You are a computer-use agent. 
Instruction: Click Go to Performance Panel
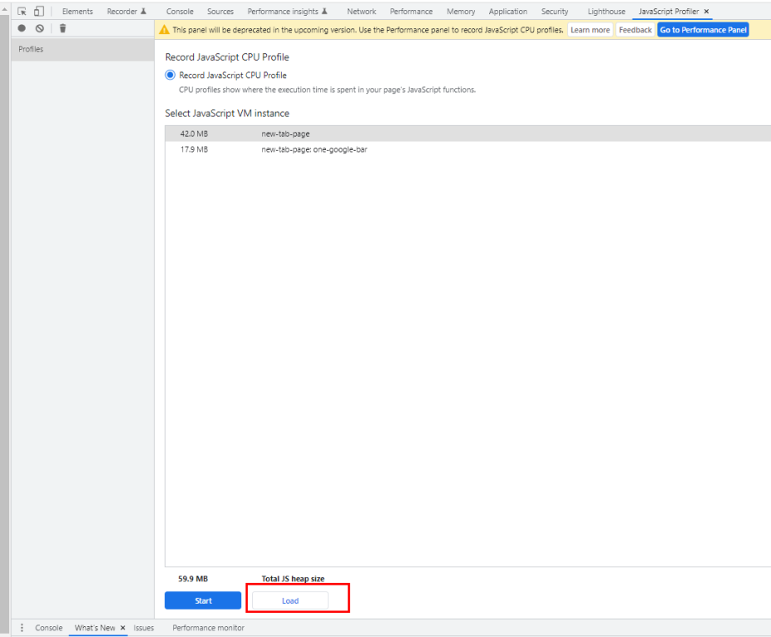(703, 29)
